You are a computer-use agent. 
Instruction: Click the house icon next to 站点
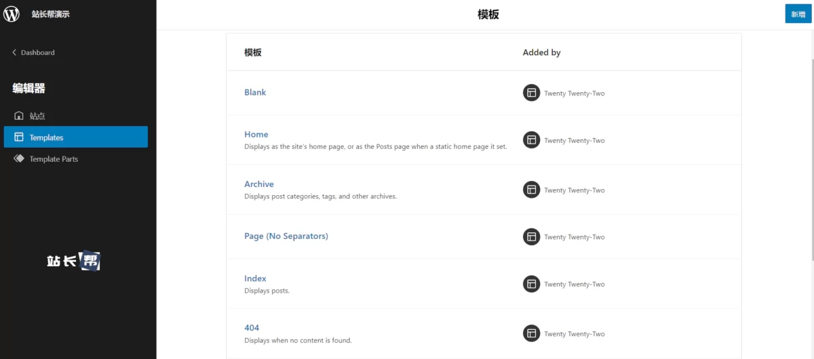click(x=19, y=116)
